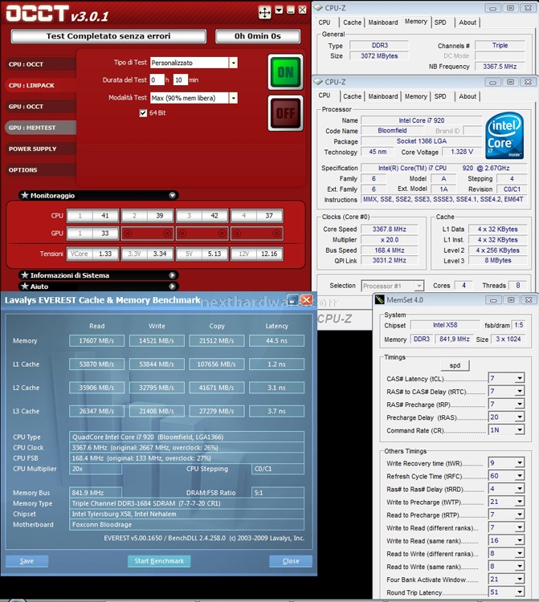This screenshot has height=602, width=539.
Task: Open Four Bank Activate Window dropdown
Action: (520, 579)
